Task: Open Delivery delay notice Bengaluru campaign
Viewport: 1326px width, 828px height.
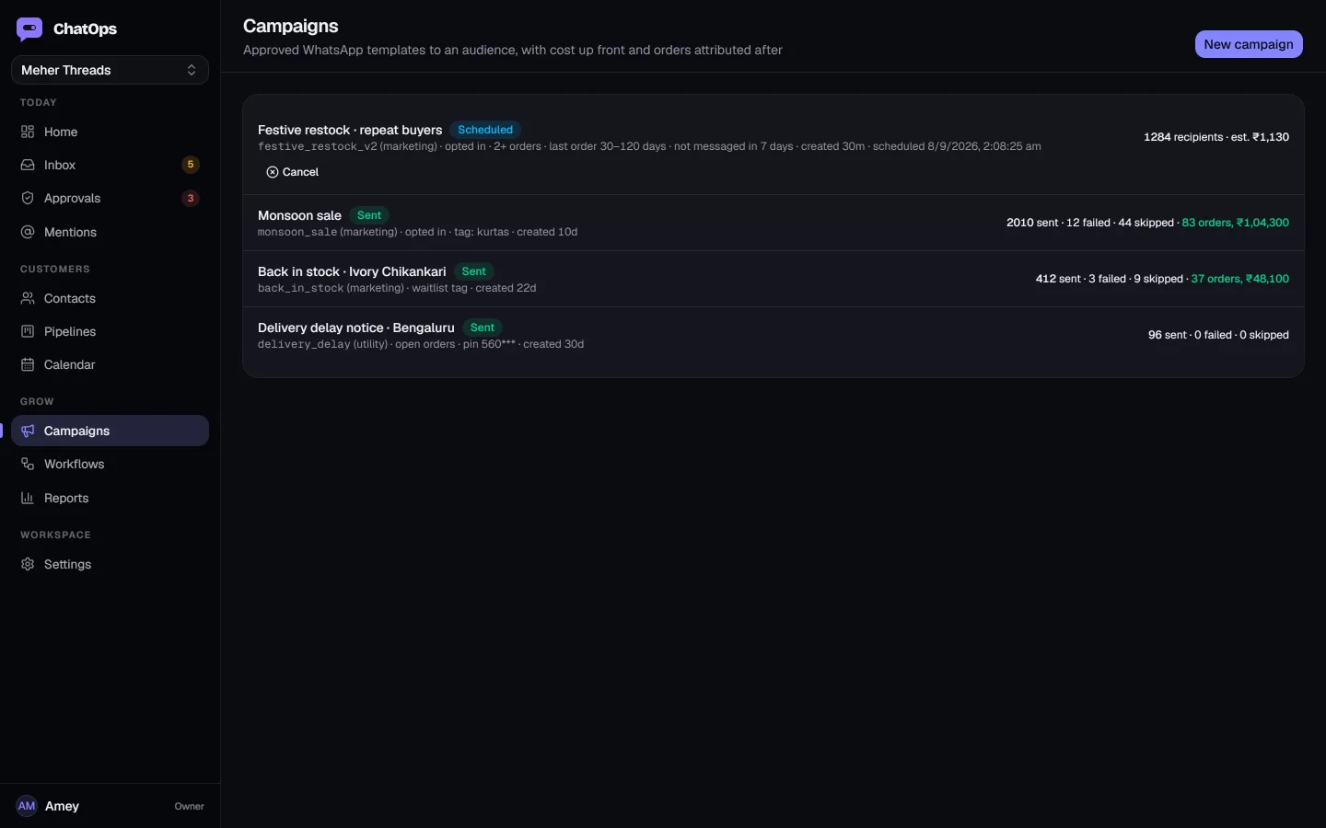Action: [356, 328]
